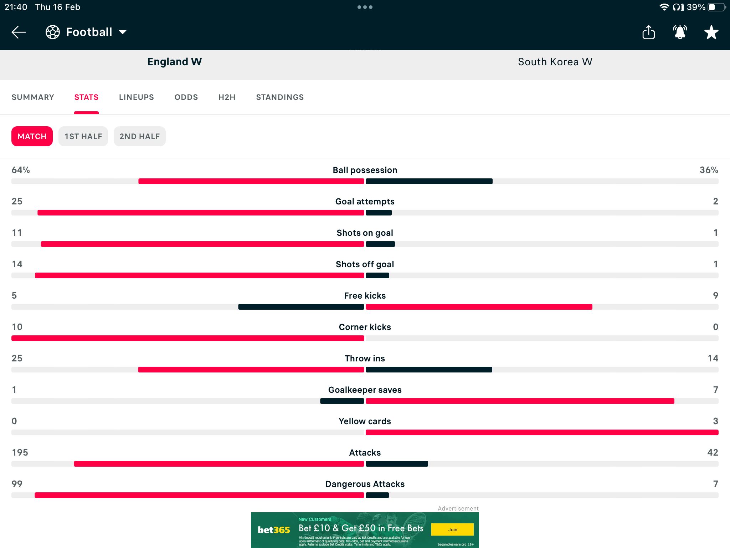Switch to the LINEUPS tab
Viewport: 730px width, 548px height.
click(137, 97)
